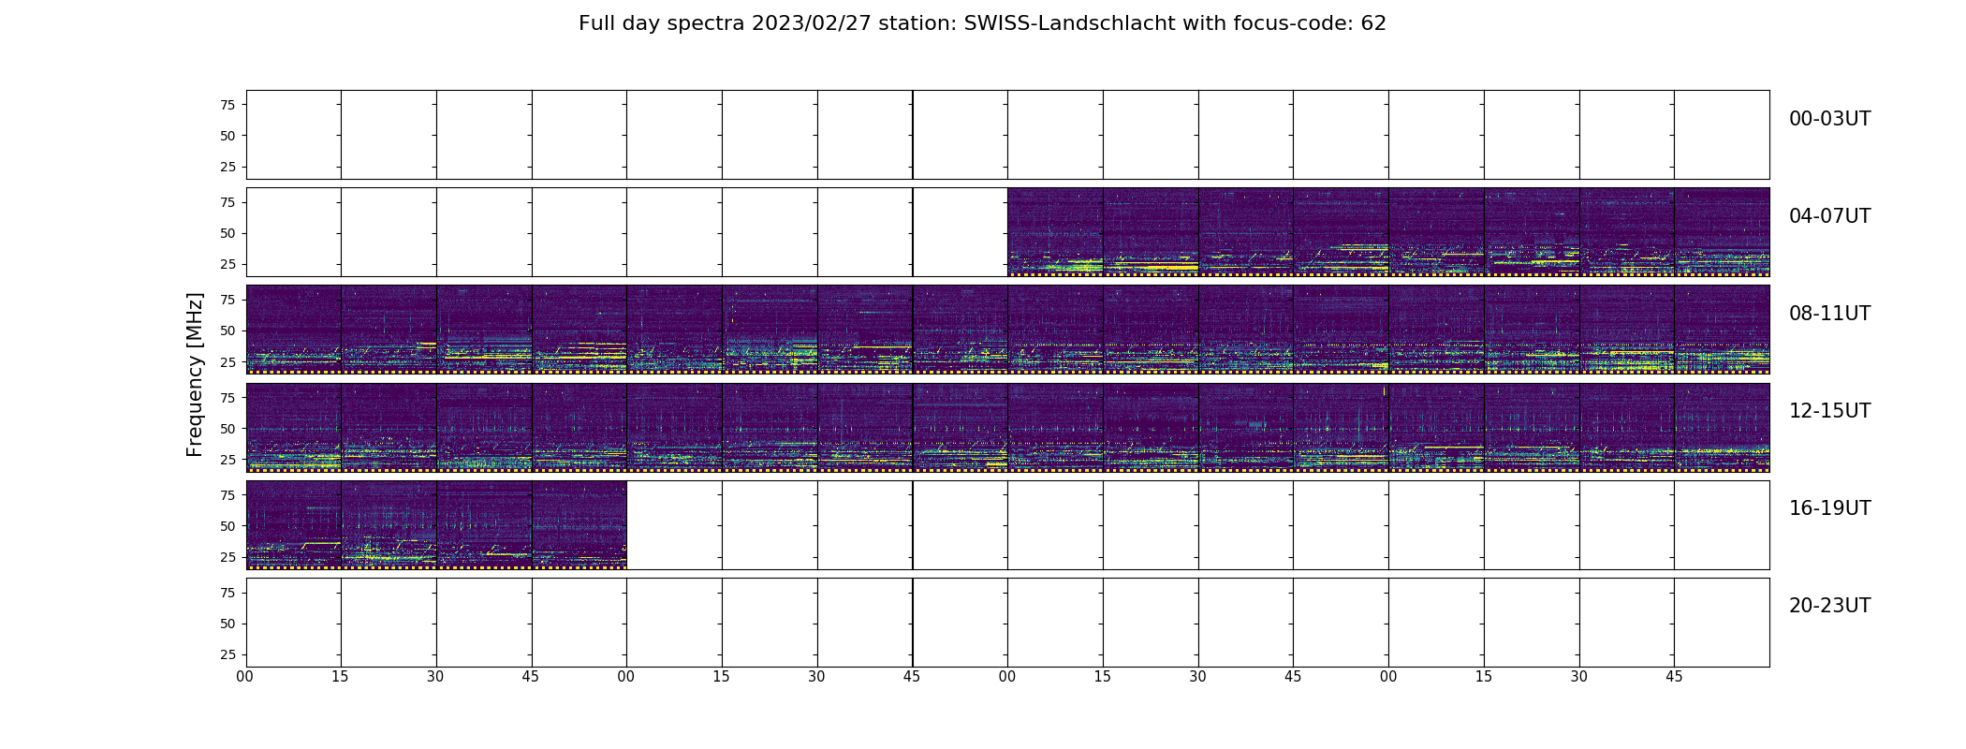The height and width of the screenshot is (749, 1966).
Task: Select fourth spectrum panel in 16-19UT row
Action: (580, 525)
